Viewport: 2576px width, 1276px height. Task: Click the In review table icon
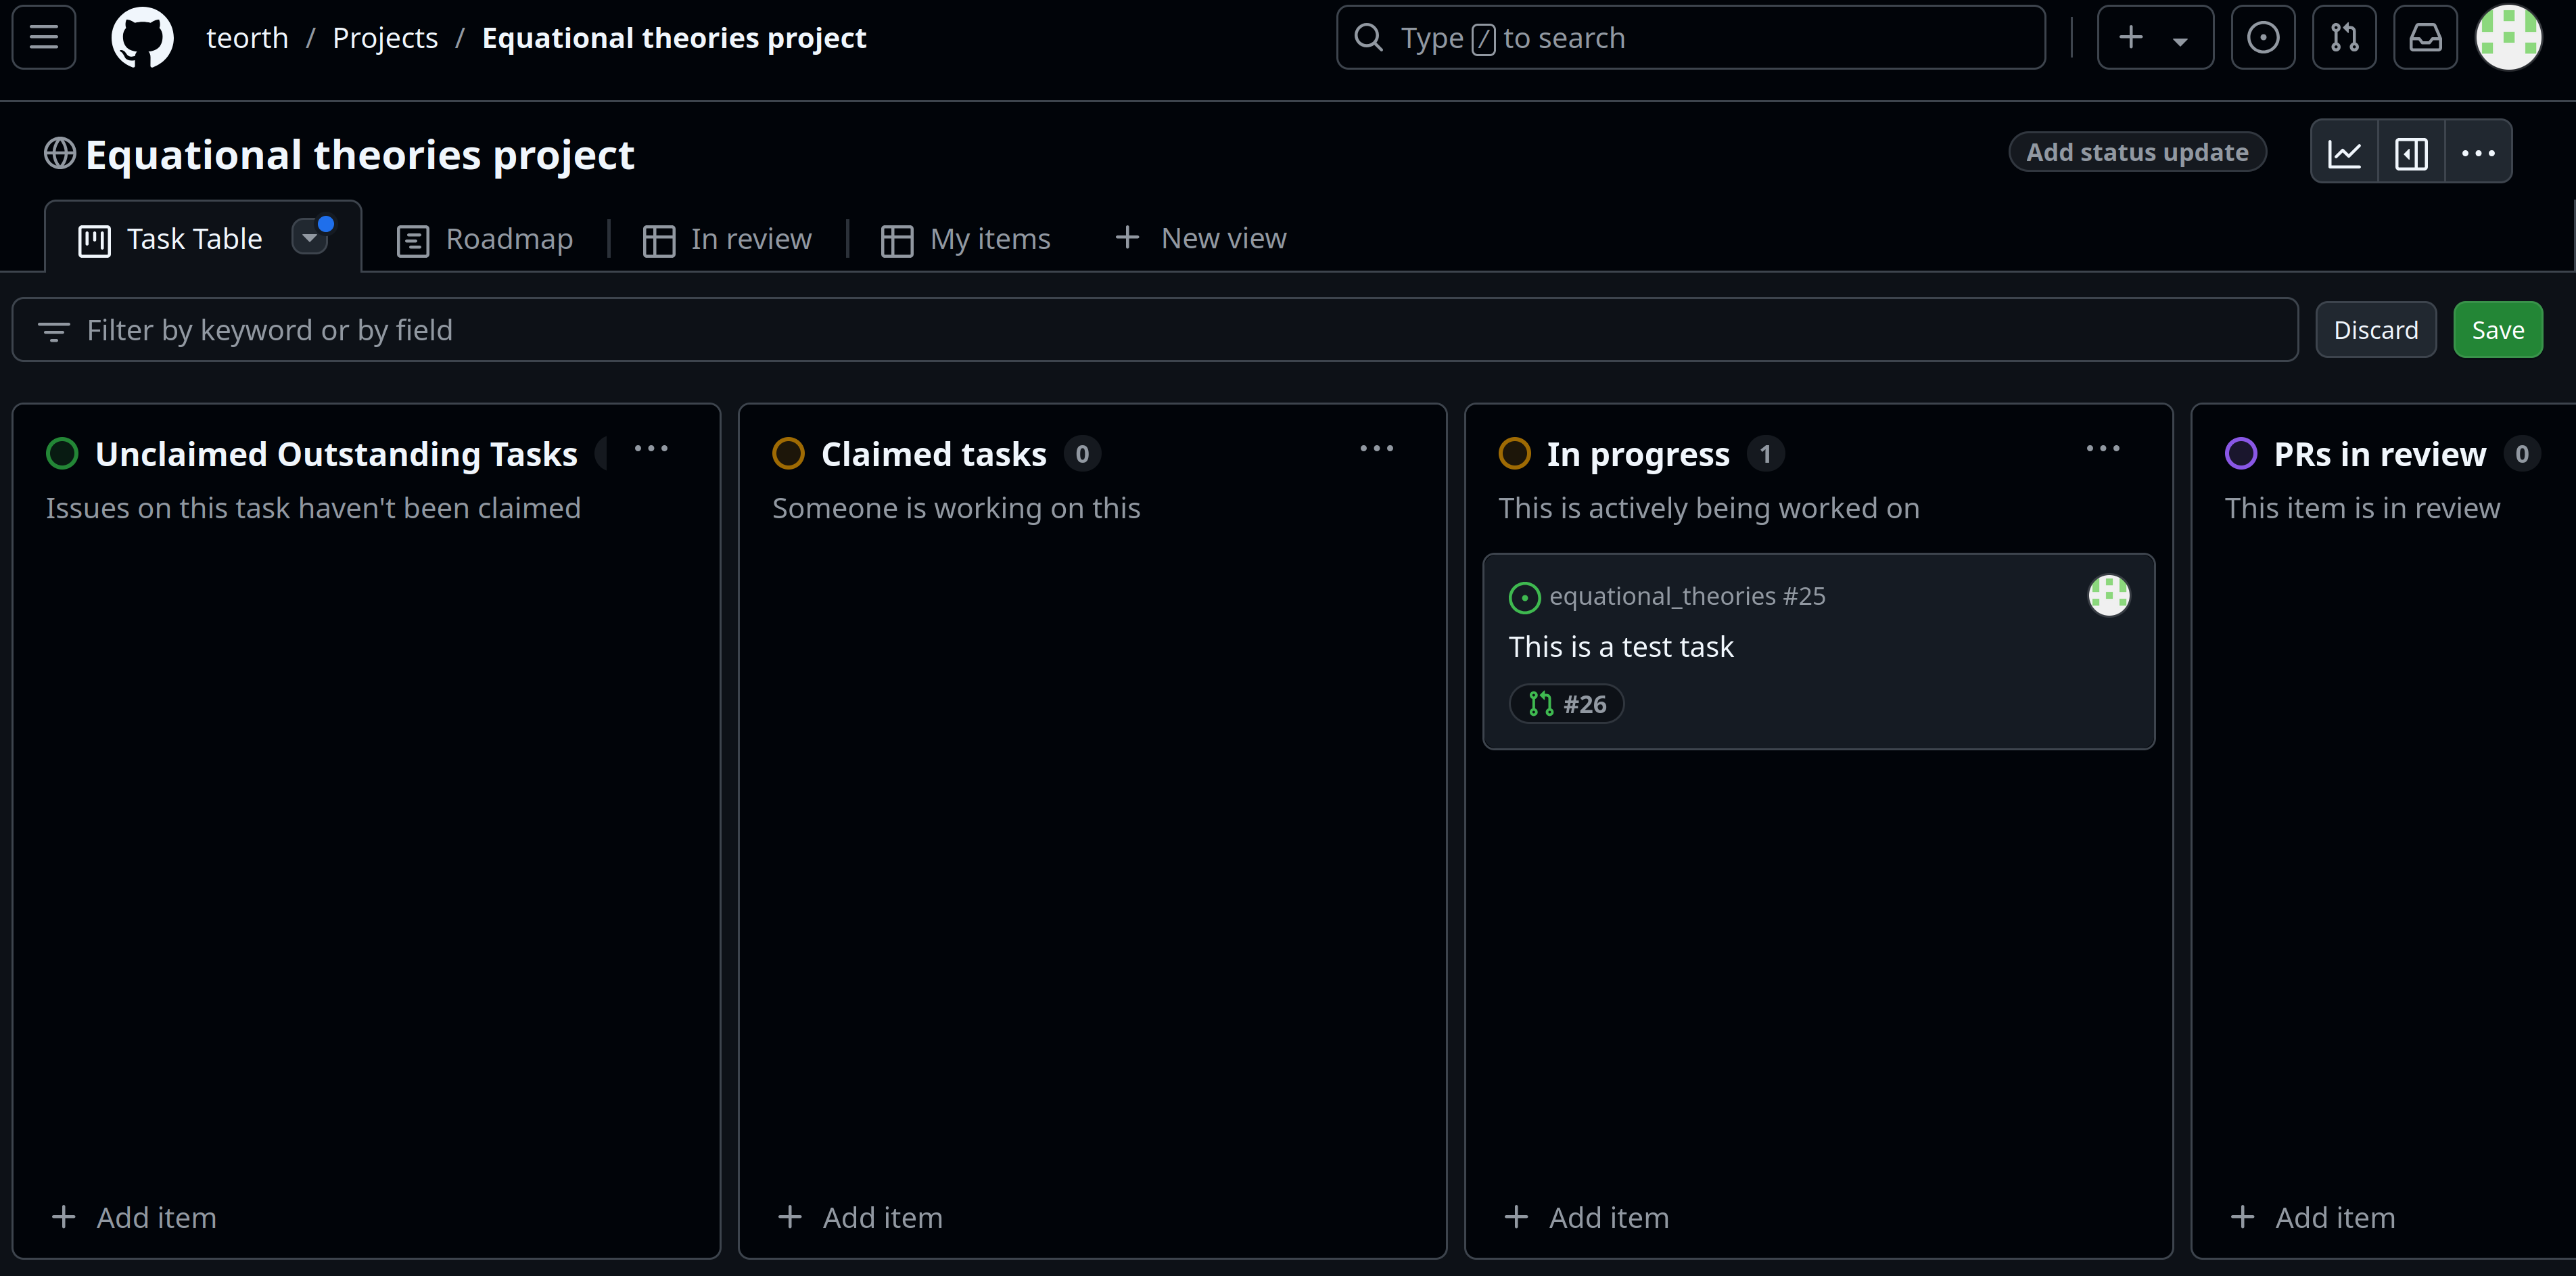tap(658, 240)
